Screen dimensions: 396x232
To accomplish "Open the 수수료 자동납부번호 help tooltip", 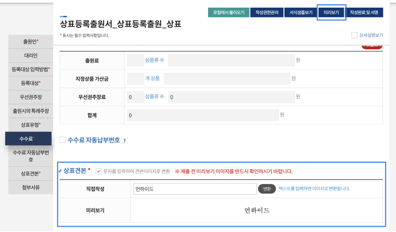I will point(125,140).
